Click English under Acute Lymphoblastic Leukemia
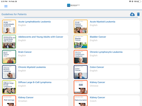Viewport: 142px width, 106px height. (22, 25)
